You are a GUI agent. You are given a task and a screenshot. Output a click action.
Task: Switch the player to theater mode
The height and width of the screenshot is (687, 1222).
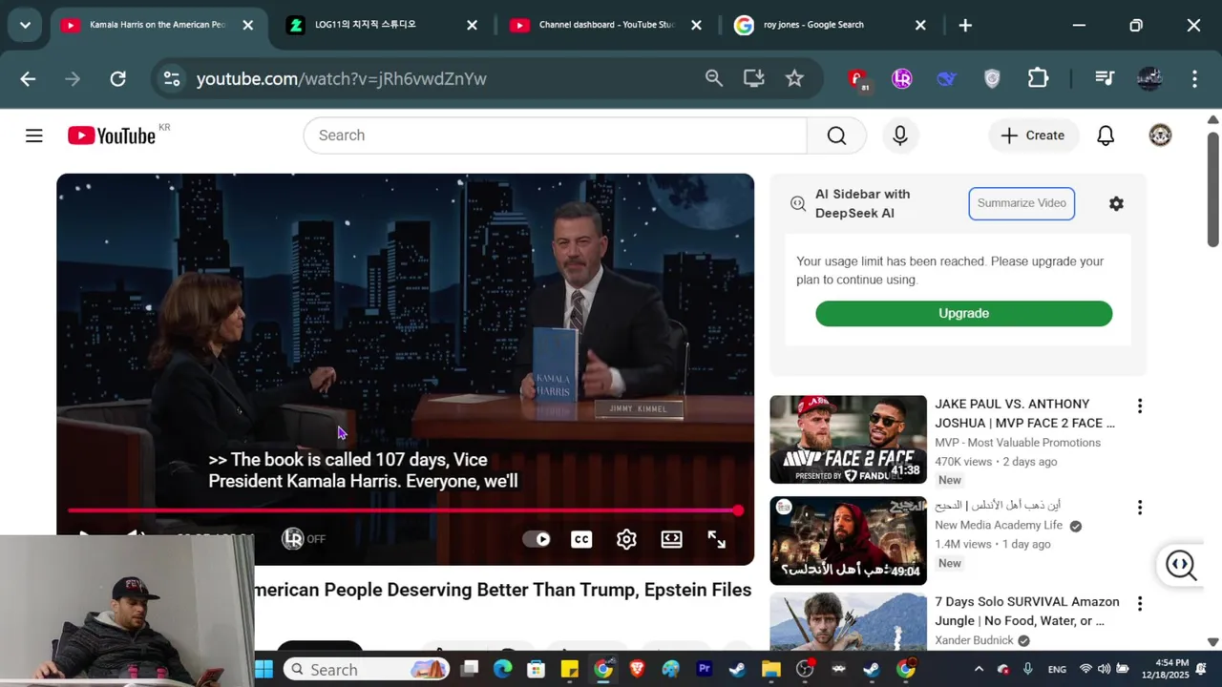pos(672,539)
